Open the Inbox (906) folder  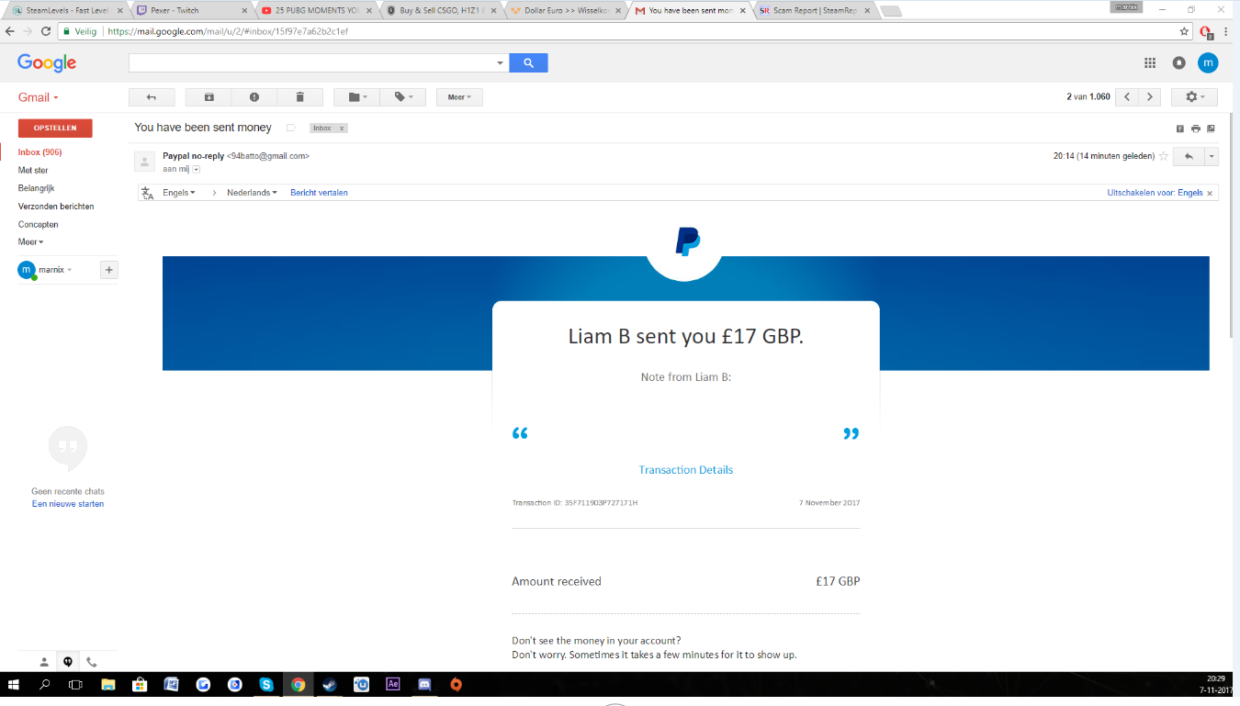(40, 152)
